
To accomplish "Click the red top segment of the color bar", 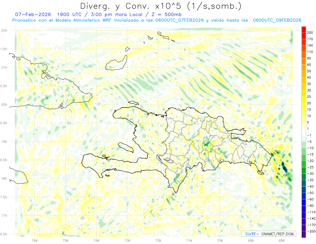I will (x=304, y=29).
